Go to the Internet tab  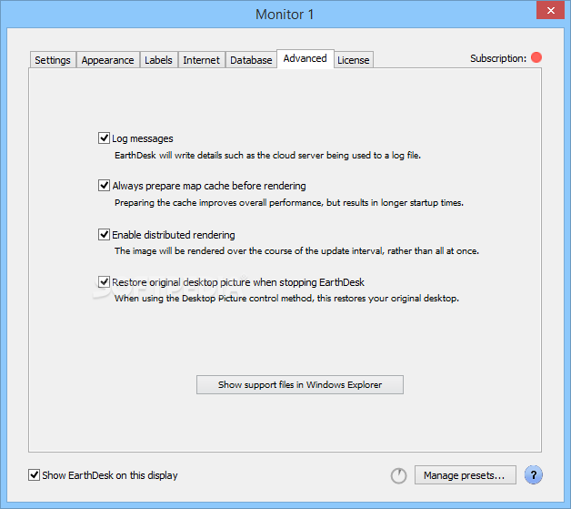[x=201, y=60]
